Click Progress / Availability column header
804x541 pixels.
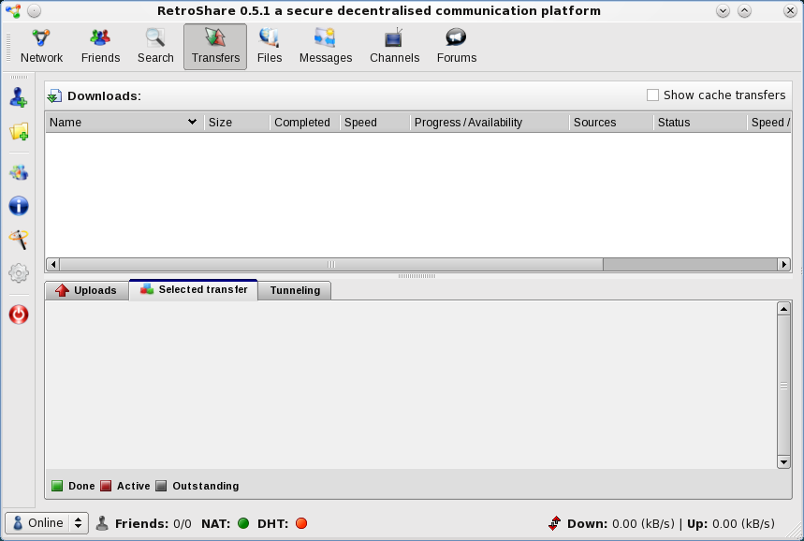click(490, 123)
